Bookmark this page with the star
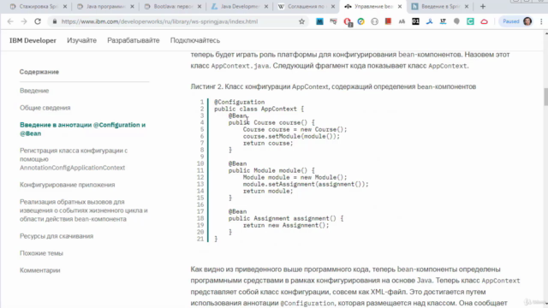Image resolution: width=548 pixels, height=308 pixels. click(301, 21)
